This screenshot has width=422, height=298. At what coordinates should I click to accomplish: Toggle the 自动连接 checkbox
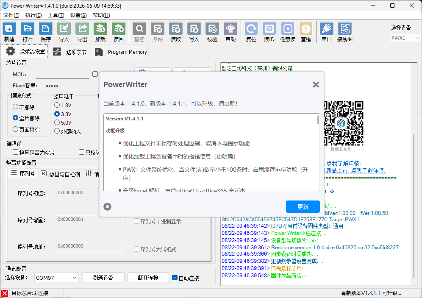point(186,278)
